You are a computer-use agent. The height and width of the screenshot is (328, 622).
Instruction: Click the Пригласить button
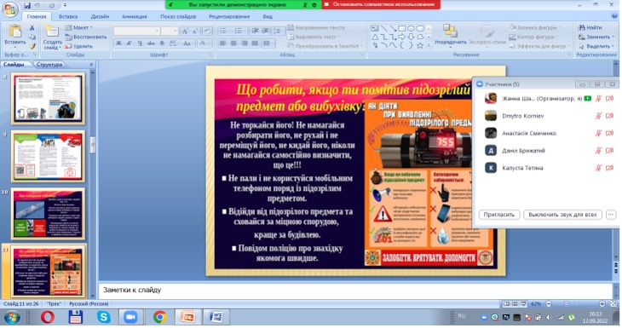click(x=499, y=215)
